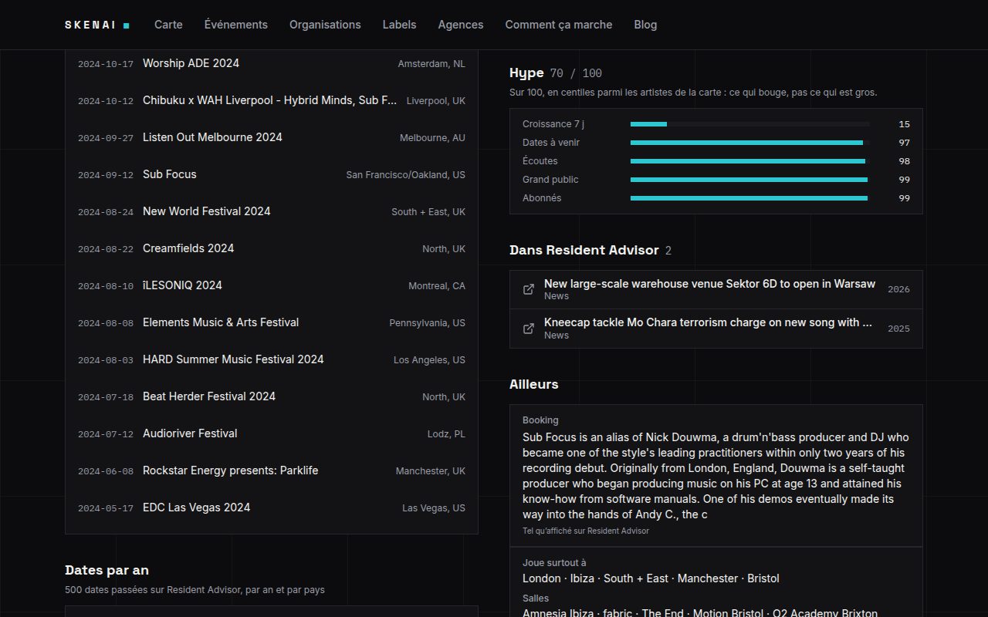The image size is (988, 617).
Task: Click the Hype score 70 / 100
Action: pos(576,73)
